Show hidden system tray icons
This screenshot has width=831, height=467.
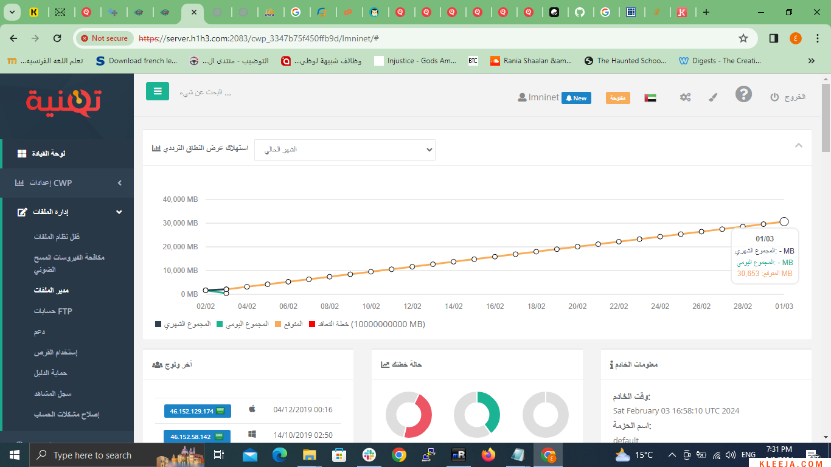pyautogui.click(x=672, y=455)
